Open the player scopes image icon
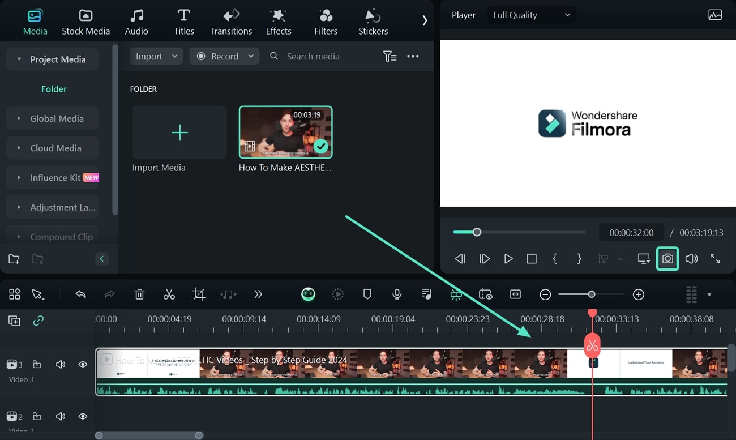Viewport: 736px width, 440px height. point(715,15)
